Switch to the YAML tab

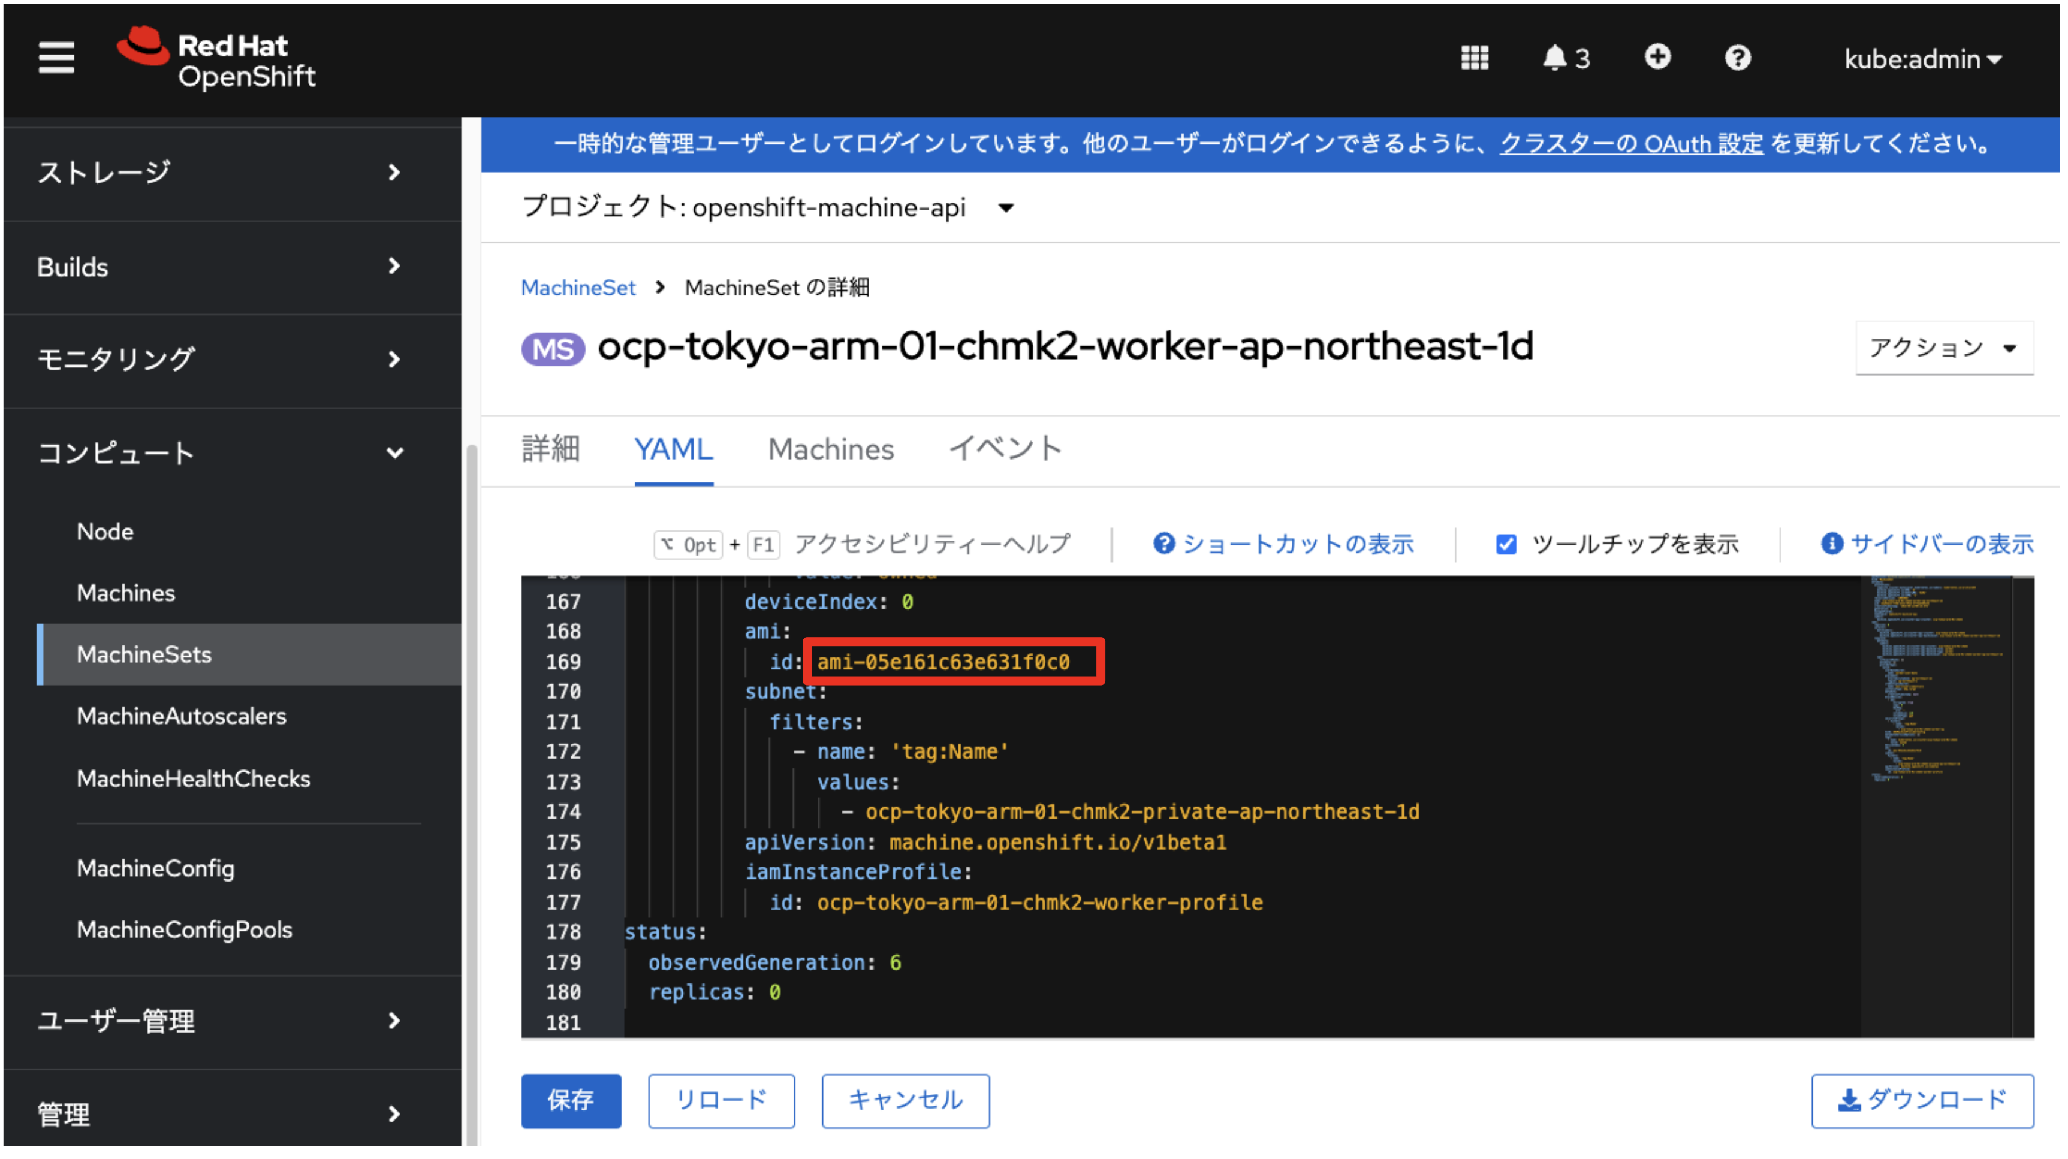(674, 449)
